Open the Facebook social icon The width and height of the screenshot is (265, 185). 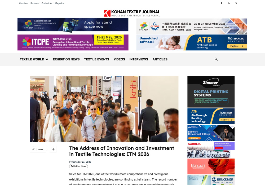[222, 3]
